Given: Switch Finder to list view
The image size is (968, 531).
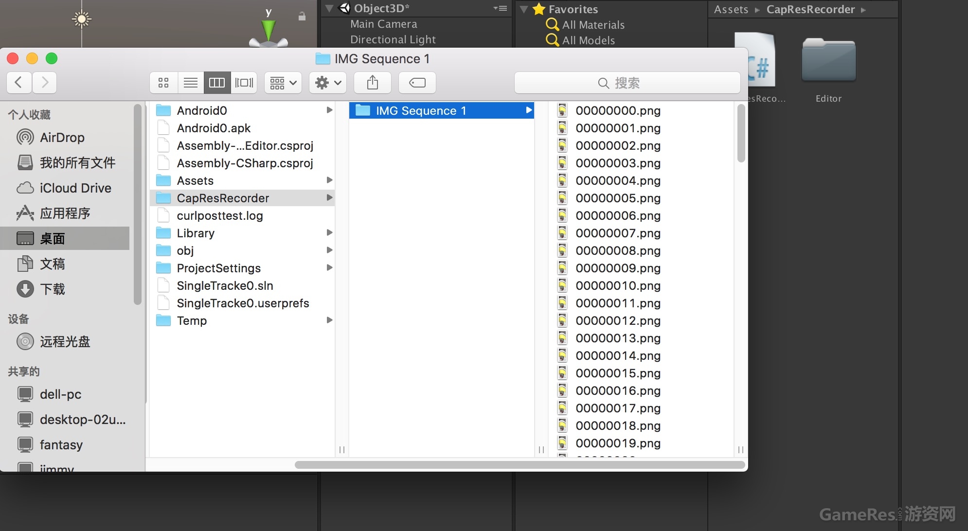Looking at the screenshot, I should pos(191,83).
